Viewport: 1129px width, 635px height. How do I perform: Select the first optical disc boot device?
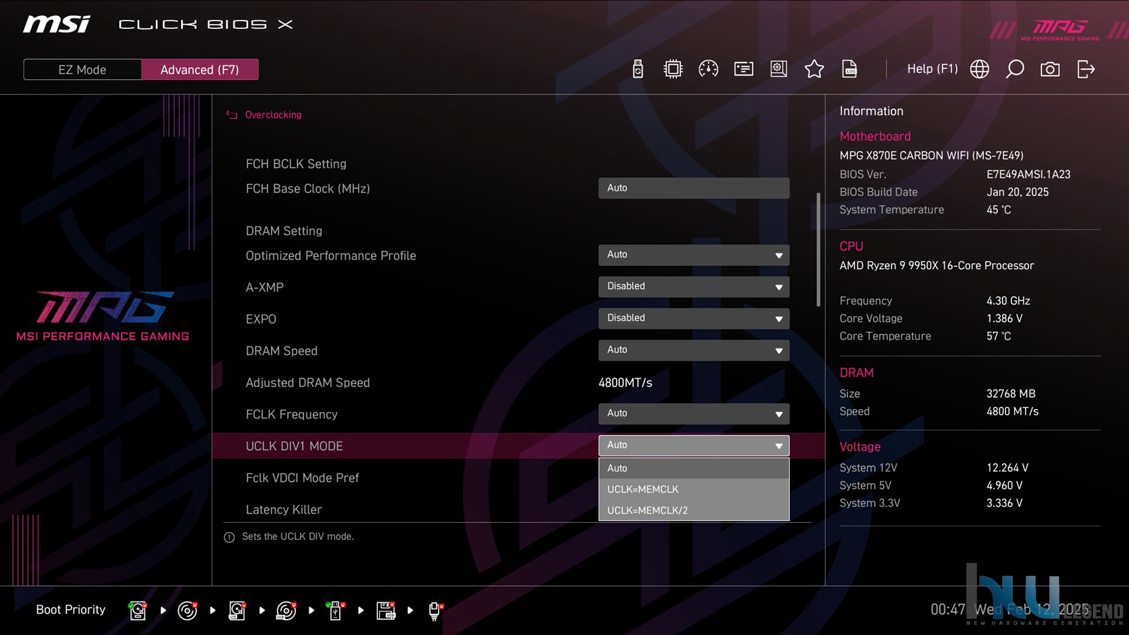(187, 610)
